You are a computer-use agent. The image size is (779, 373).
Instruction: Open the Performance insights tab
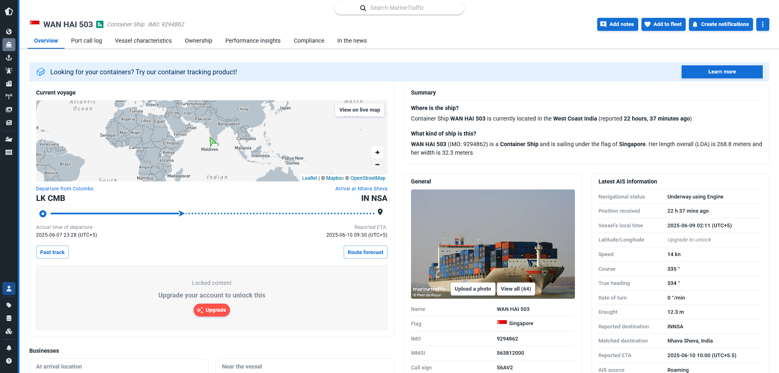pyautogui.click(x=253, y=41)
